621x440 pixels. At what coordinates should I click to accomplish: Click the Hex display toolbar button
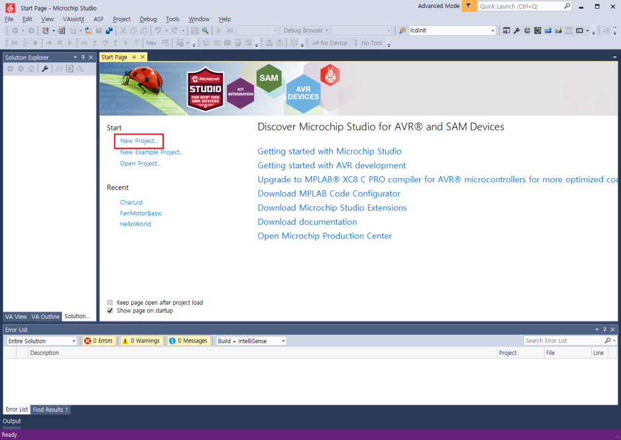tap(151, 42)
